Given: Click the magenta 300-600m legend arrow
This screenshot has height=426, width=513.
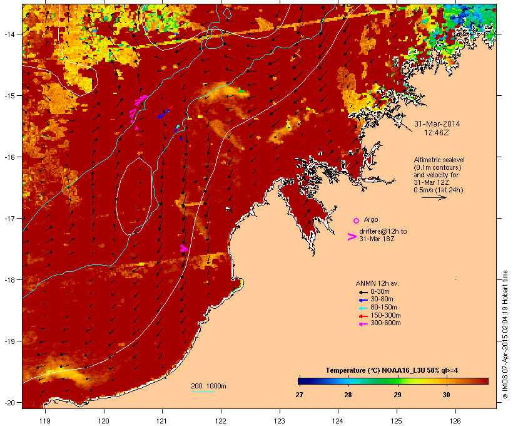Looking at the screenshot, I should 363,324.
